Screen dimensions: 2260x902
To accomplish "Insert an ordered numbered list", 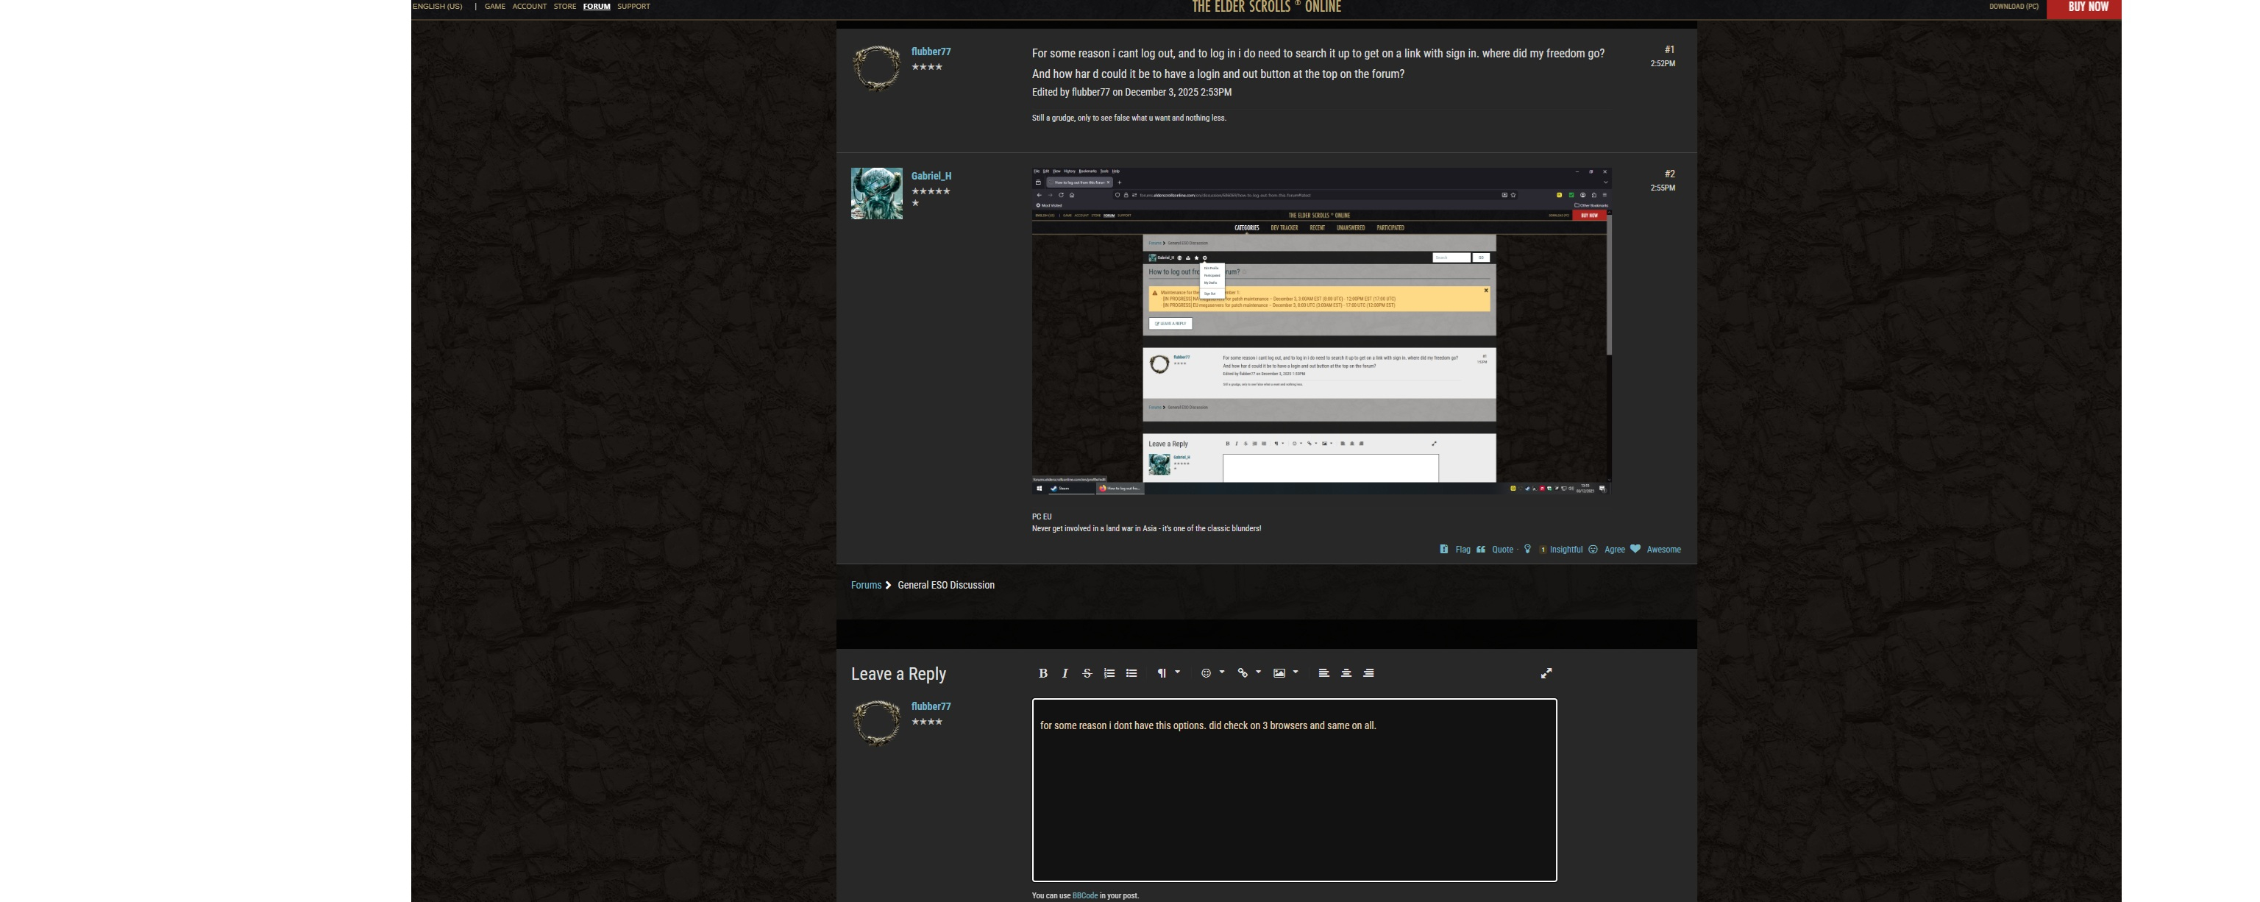I will pos(1109,673).
